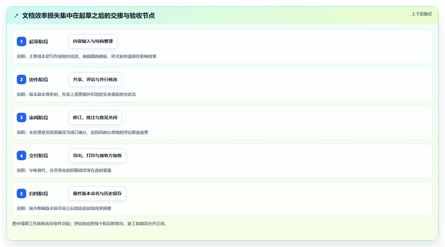Image resolution: width=445 pixels, height=247 pixels.
Task: Select the 内容输入与结构整理 chip
Action: [x=93, y=41]
